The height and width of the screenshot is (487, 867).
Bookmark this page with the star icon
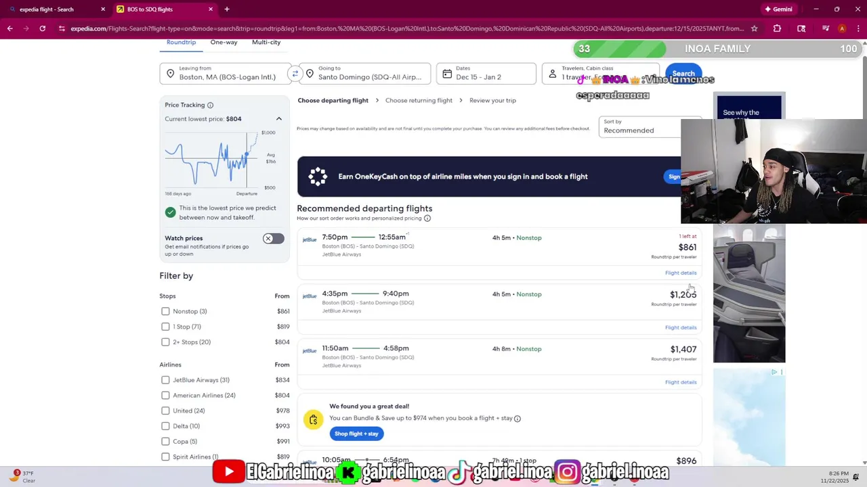point(755,28)
